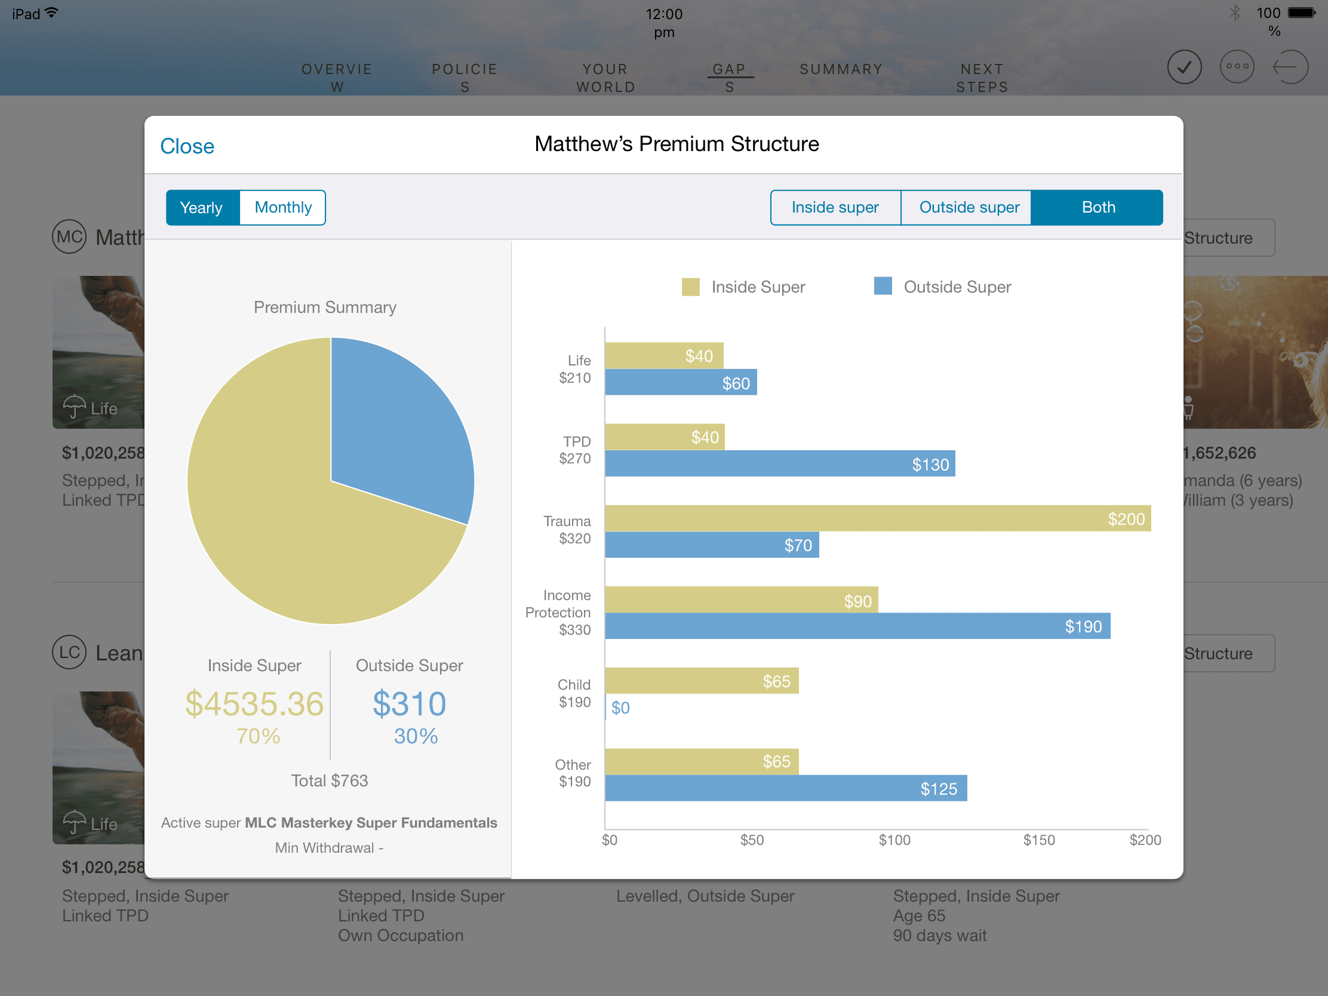Click Leanne's Structure button

click(x=1225, y=654)
